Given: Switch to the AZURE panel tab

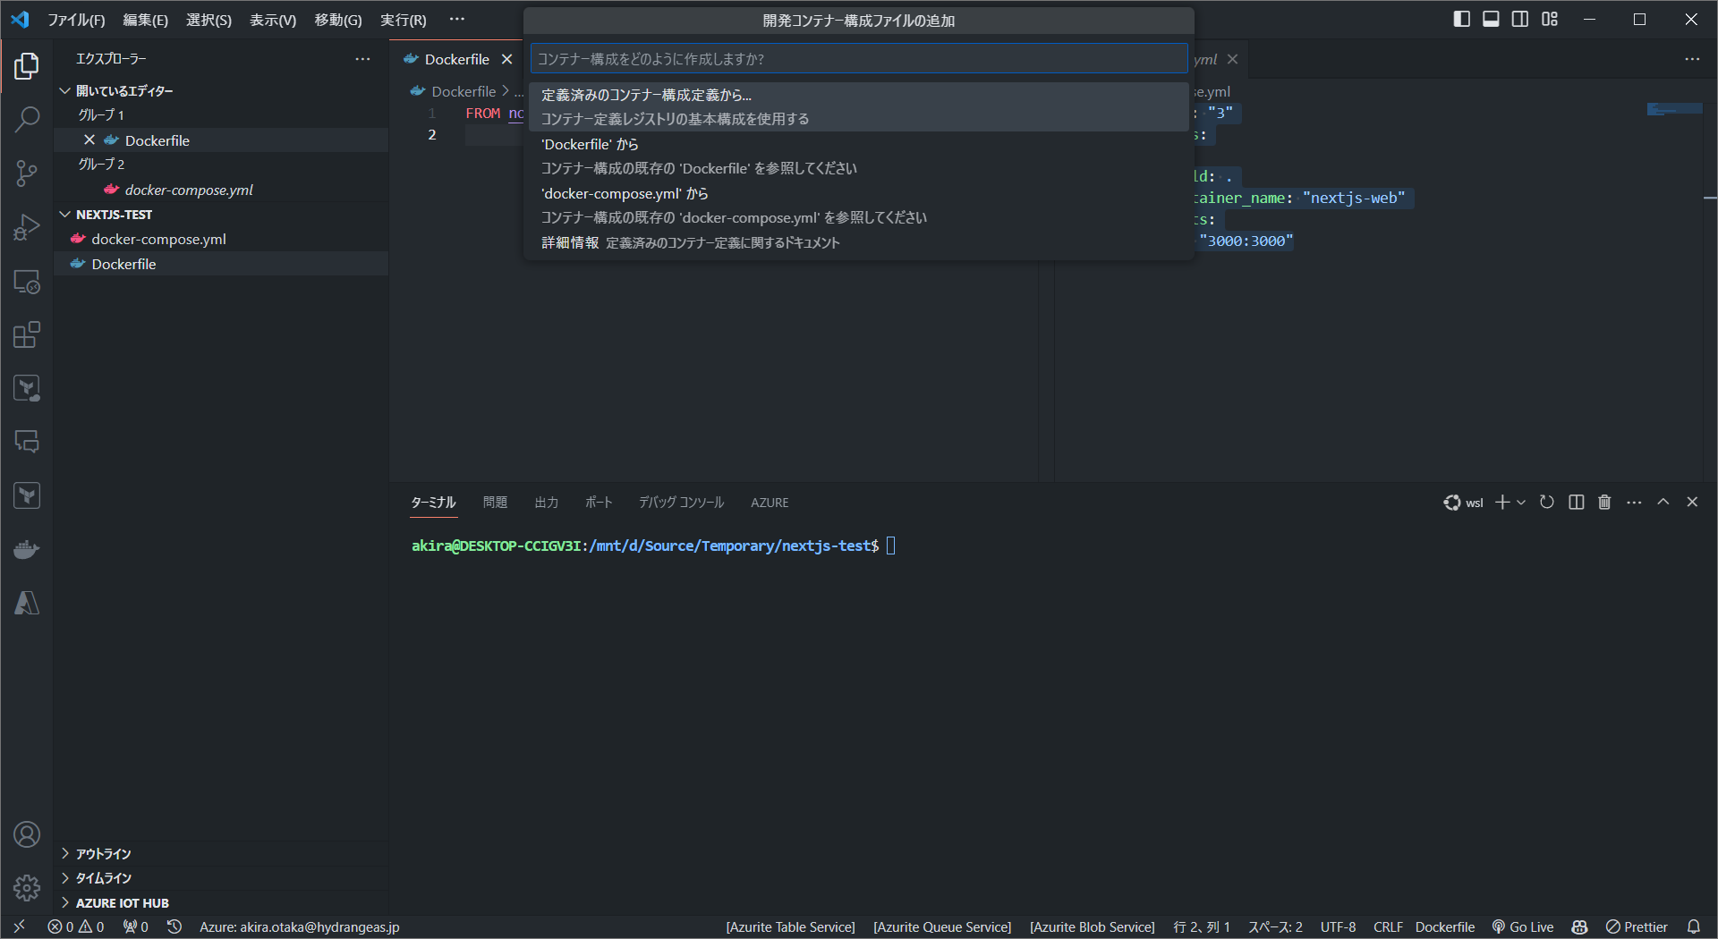Looking at the screenshot, I should click(x=770, y=503).
